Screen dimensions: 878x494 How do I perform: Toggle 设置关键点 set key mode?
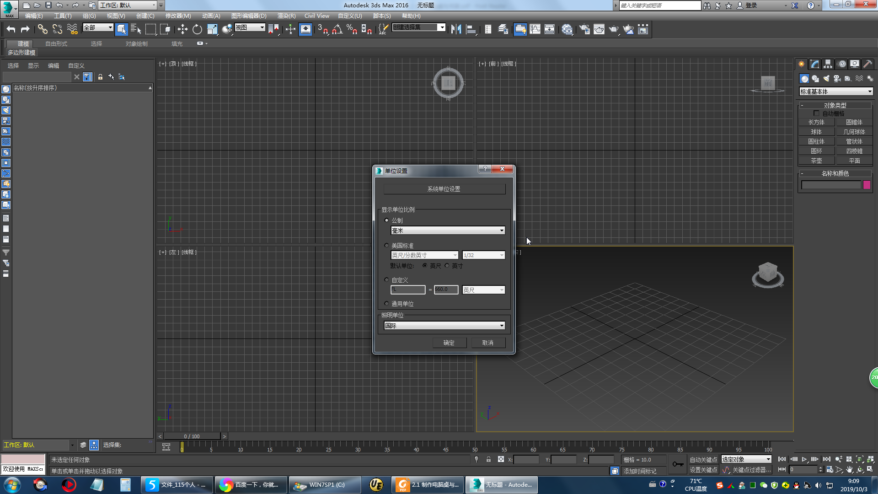[703, 470]
